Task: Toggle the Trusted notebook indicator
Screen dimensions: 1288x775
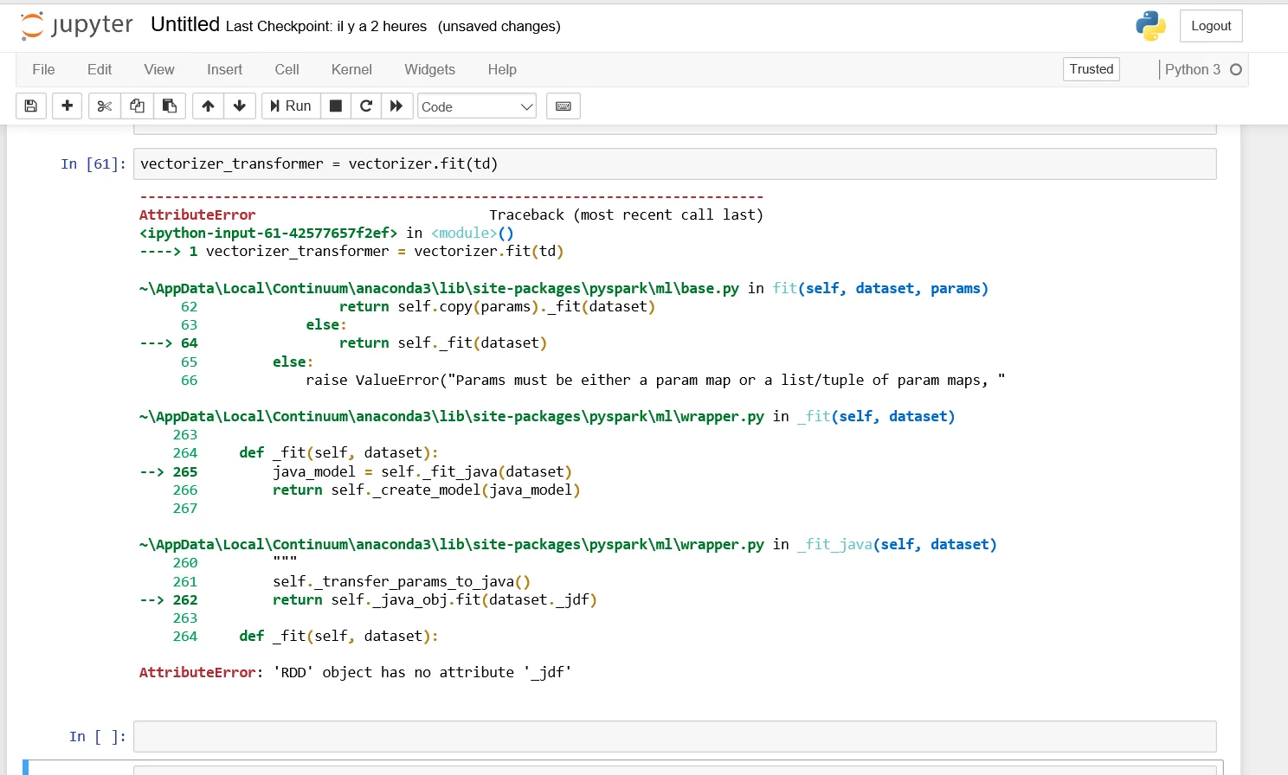Action: click(1092, 69)
